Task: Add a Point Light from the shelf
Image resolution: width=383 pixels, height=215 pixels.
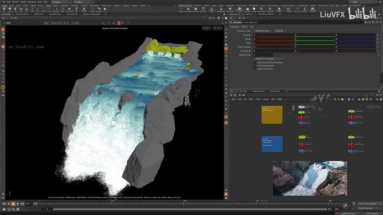Action: [188, 10]
